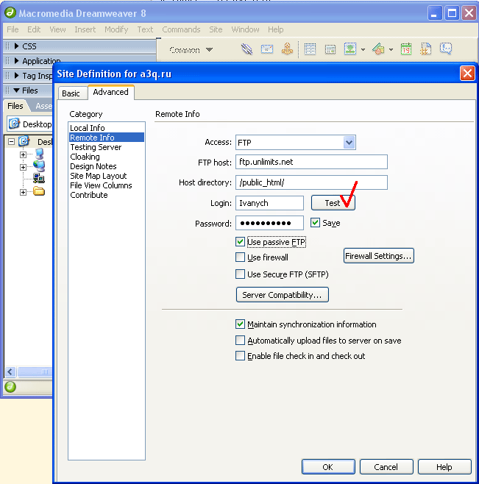Select the Advanced tab

111,92
